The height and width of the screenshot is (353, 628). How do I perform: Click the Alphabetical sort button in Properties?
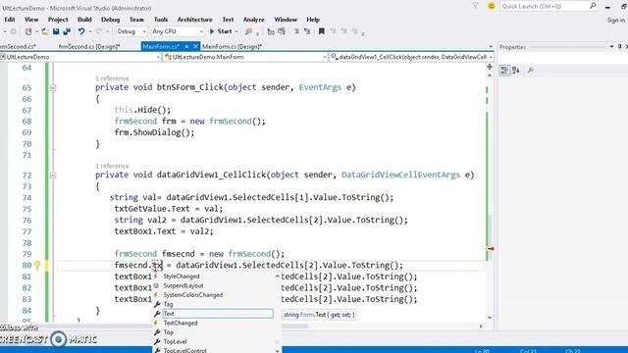click(516, 71)
